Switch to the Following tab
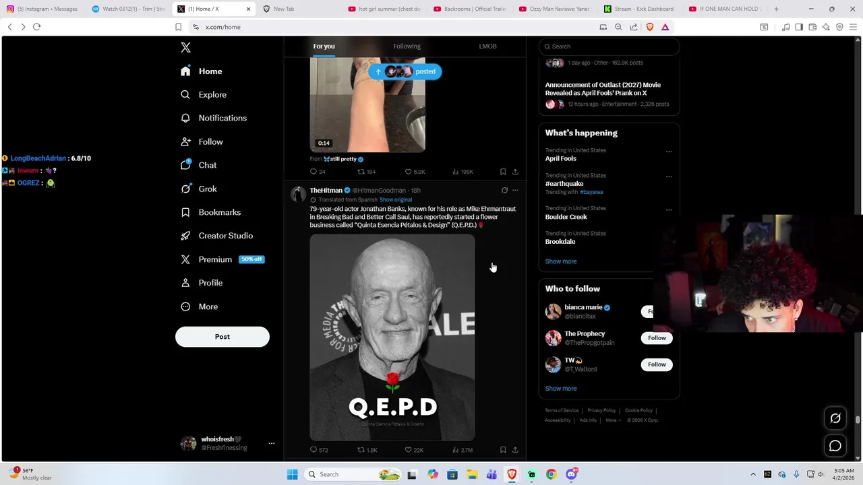Screen dimensions: 863x485 click(407, 46)
